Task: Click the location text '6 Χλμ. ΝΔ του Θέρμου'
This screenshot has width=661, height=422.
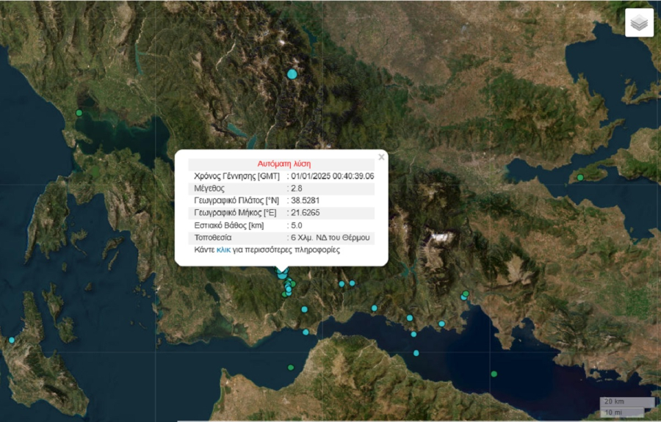Action: (330, 238)
